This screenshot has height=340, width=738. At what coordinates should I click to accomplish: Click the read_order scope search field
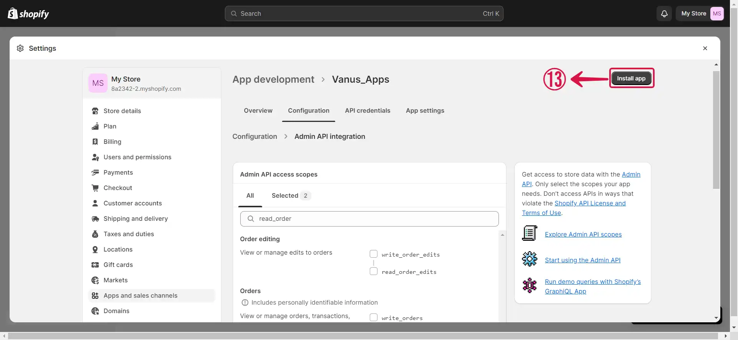[x=369, y=218]
